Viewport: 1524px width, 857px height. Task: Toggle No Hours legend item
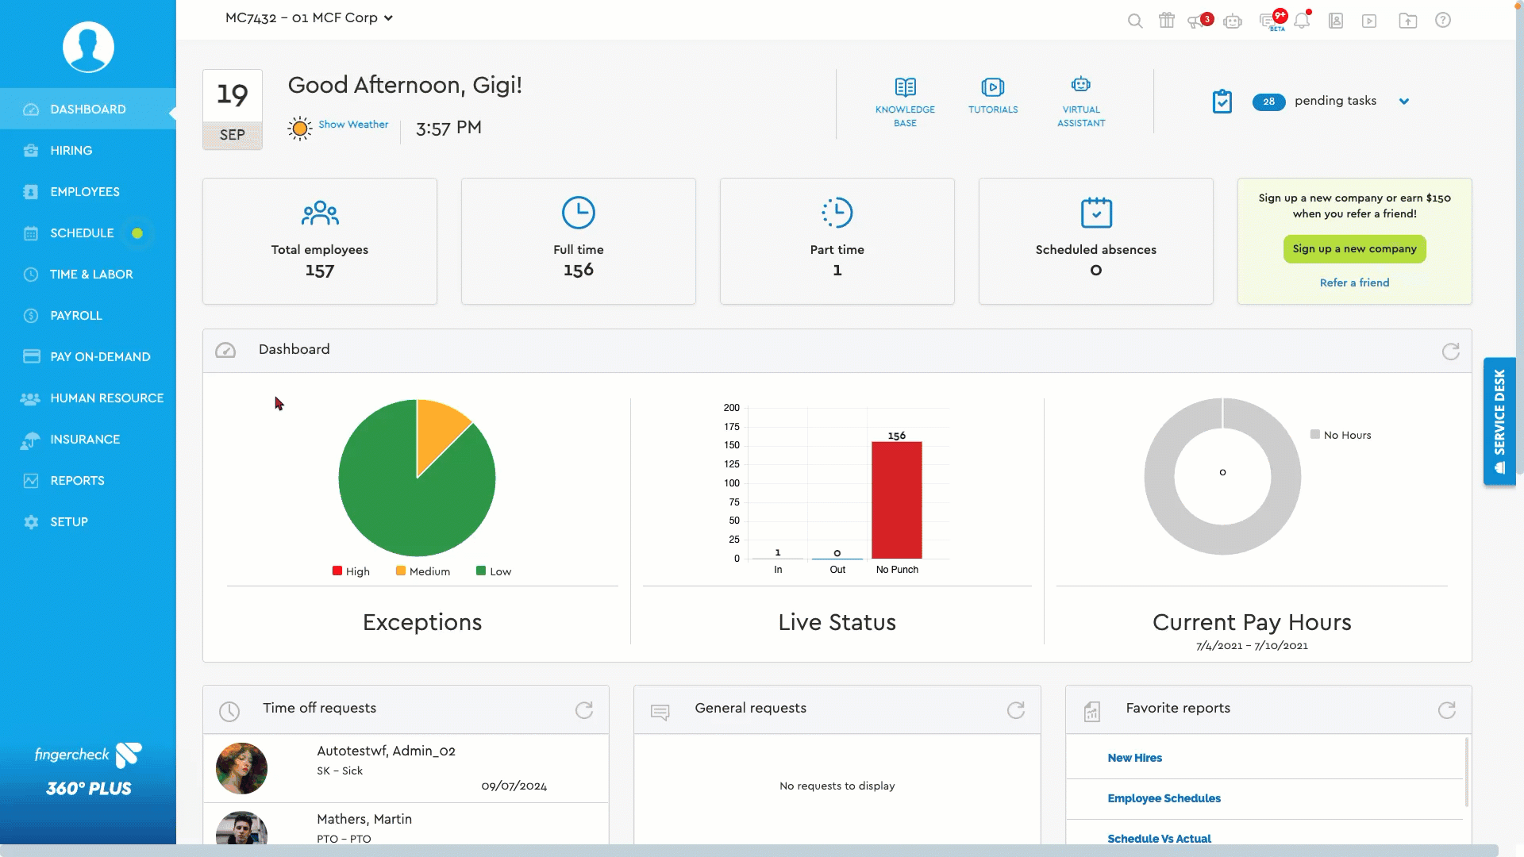[1340, 435]
